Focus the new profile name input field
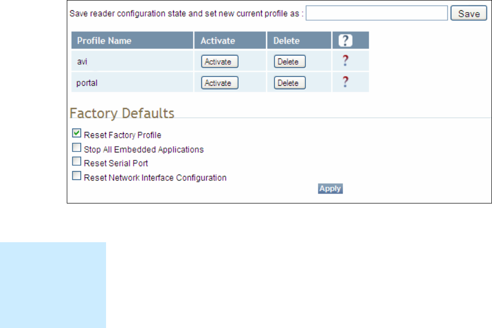 click(377, 13)
